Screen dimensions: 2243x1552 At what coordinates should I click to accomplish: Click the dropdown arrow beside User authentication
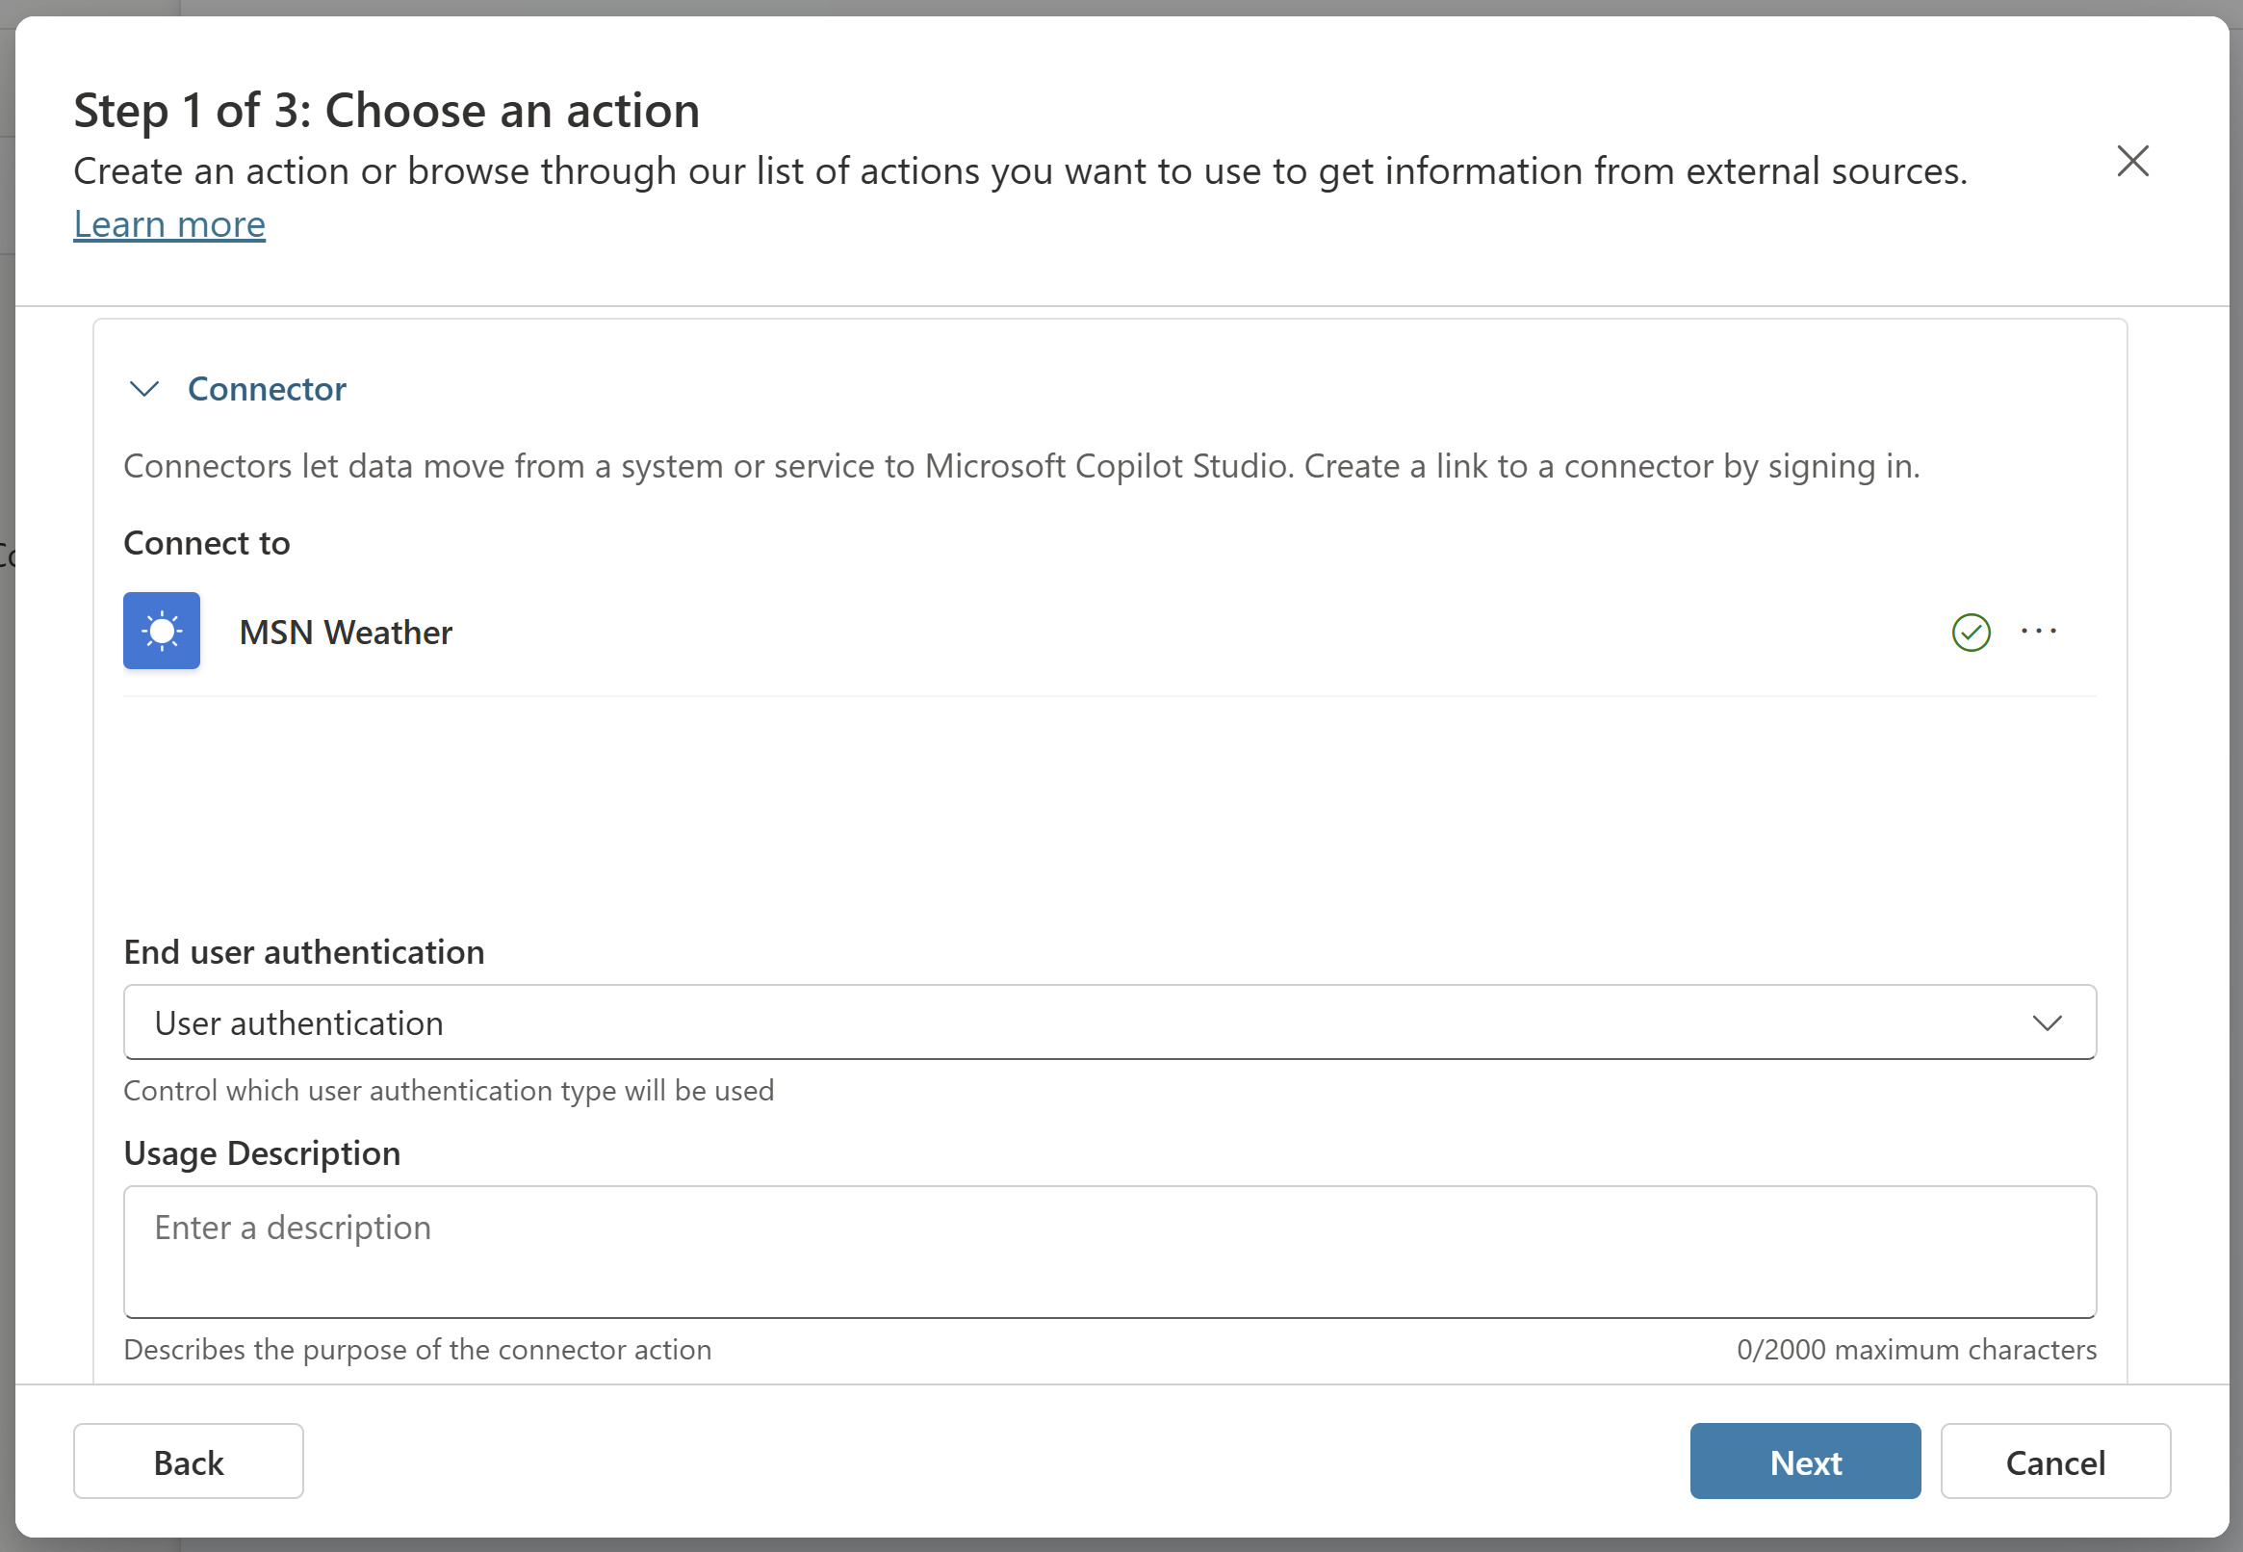coord(2046,1023)
